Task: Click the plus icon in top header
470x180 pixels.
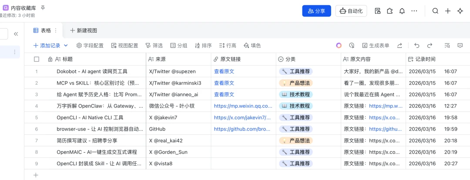Action: click(x=447, y=11)
